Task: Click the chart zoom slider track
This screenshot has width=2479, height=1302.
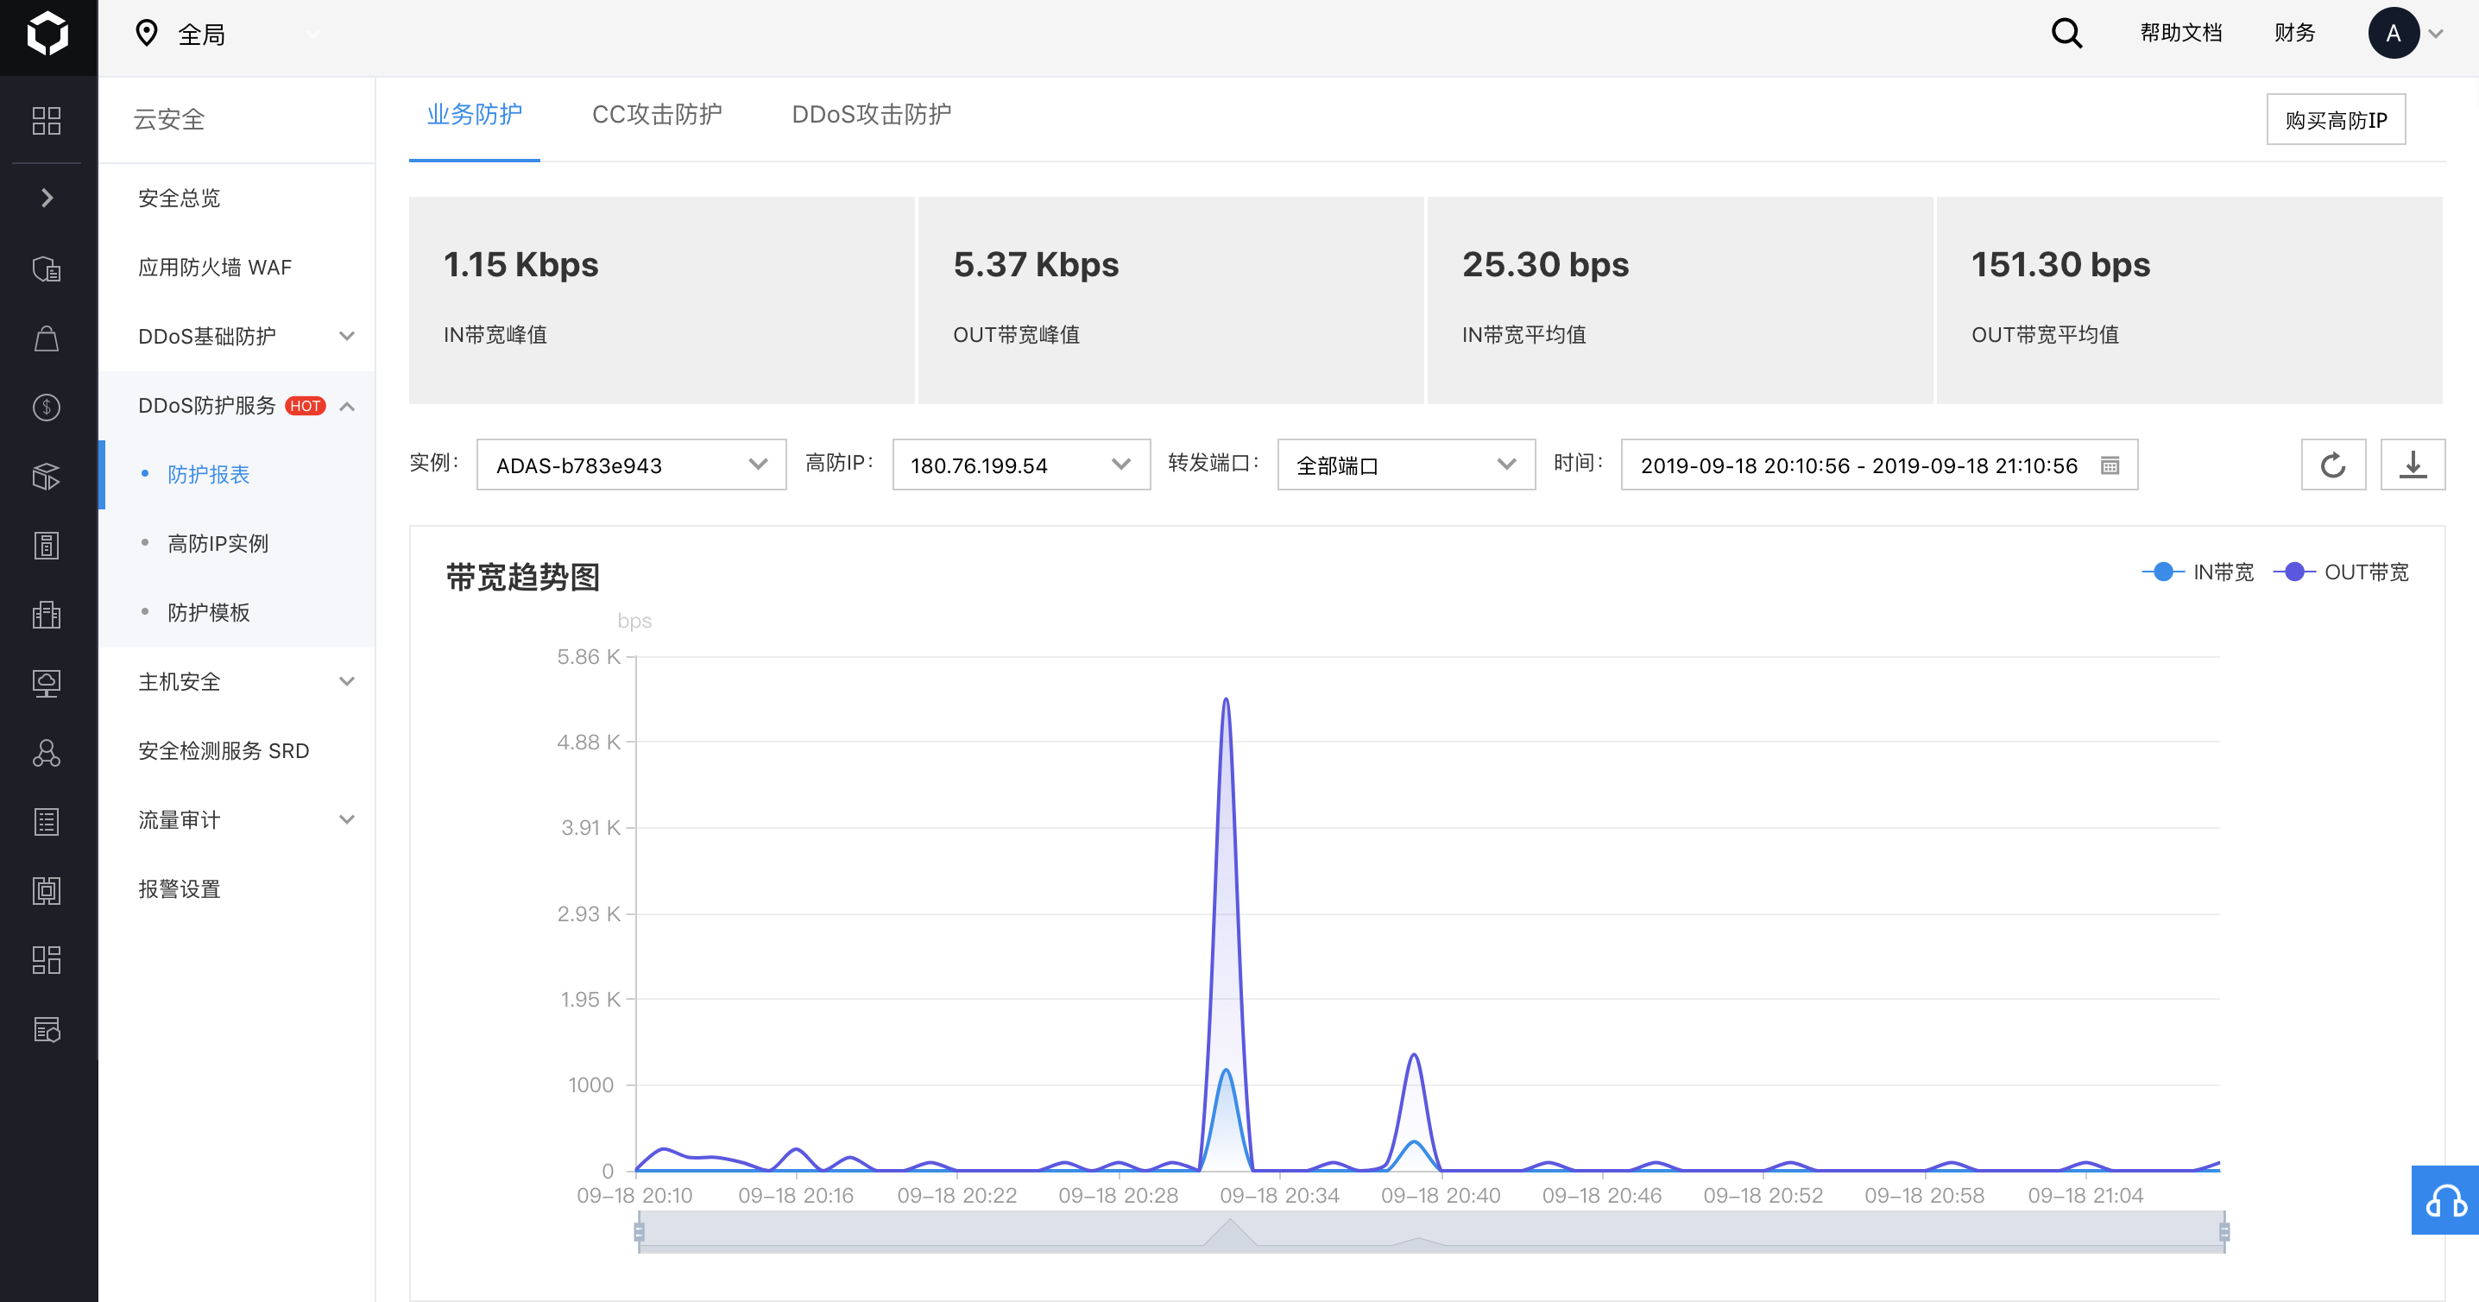Action: point(1431,1232)
